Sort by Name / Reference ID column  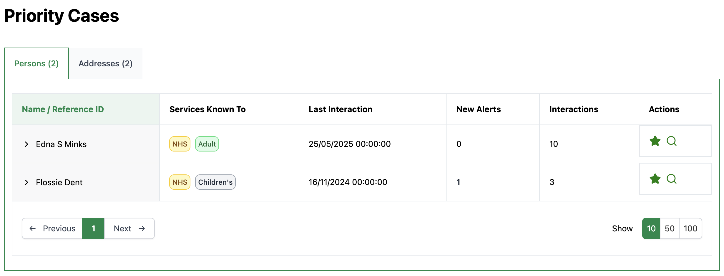[63, 109]
